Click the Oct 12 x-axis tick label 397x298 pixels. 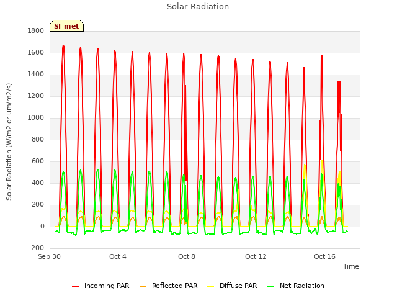tap(256, 256)
